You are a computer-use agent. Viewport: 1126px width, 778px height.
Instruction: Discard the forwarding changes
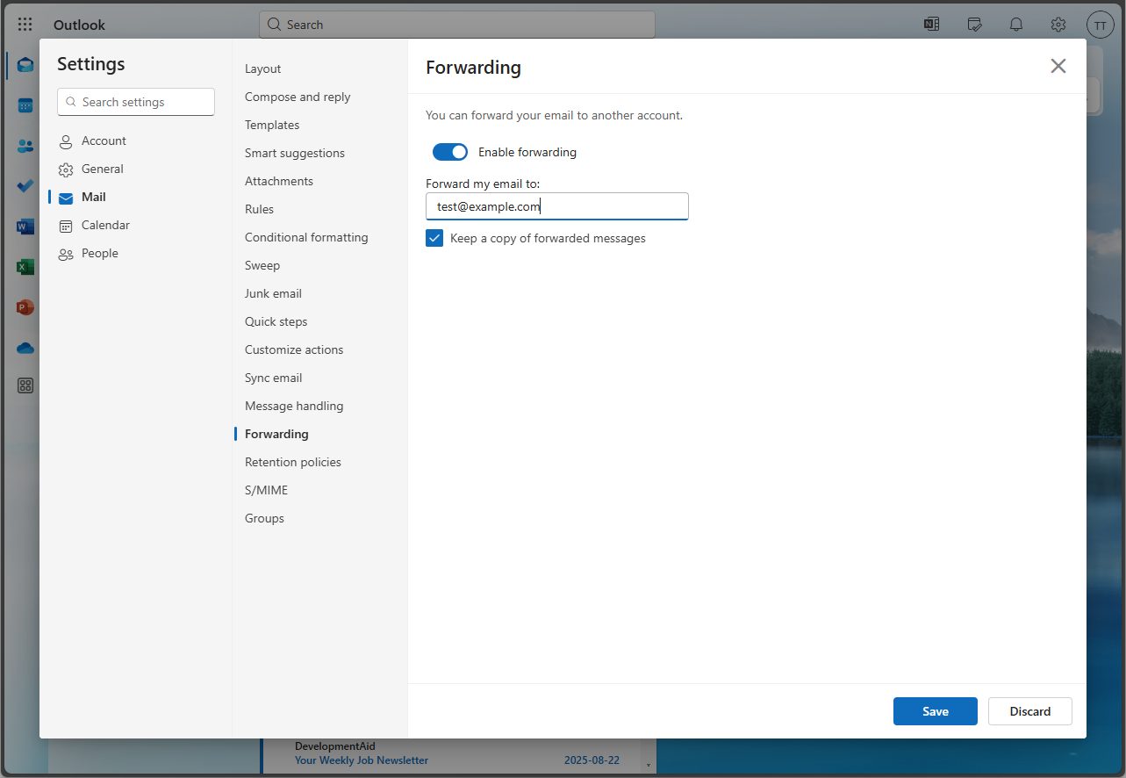click(x=1029, y=711)
